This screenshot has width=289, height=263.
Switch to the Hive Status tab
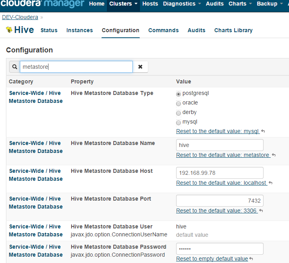pyautogui.click(x=49, y=30)
